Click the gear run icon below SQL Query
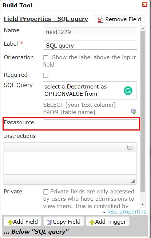This screenshot has height=238, width=151. point(134,111)
